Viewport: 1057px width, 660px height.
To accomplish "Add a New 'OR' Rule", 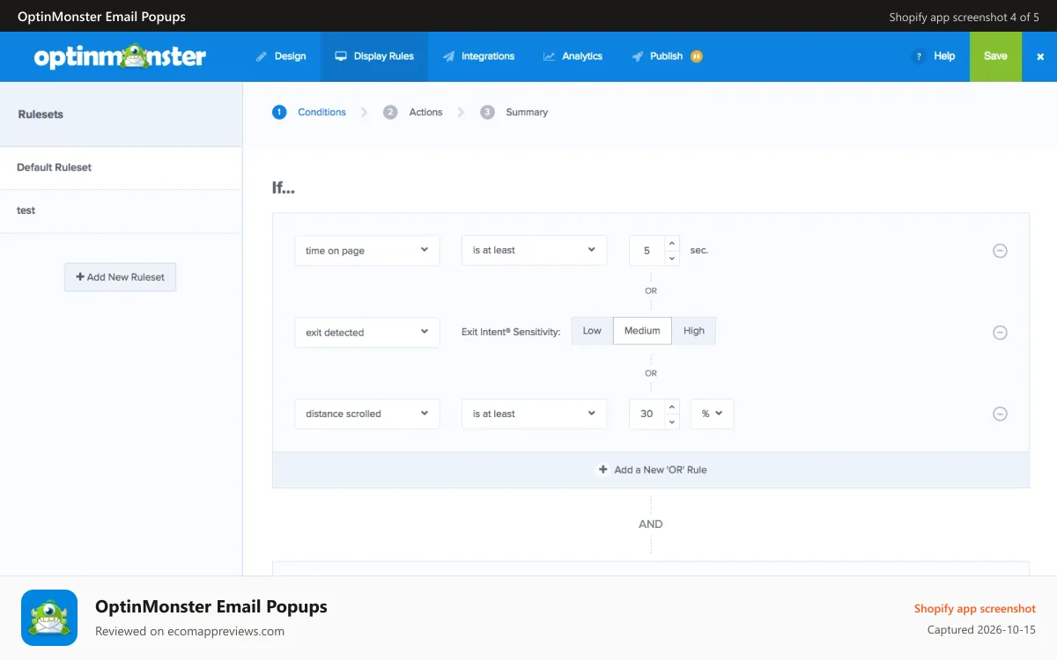I will click(651, 470).
